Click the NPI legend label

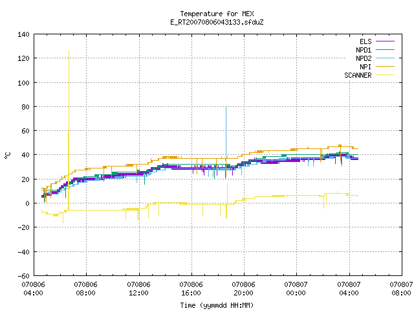tap(365, 67)
